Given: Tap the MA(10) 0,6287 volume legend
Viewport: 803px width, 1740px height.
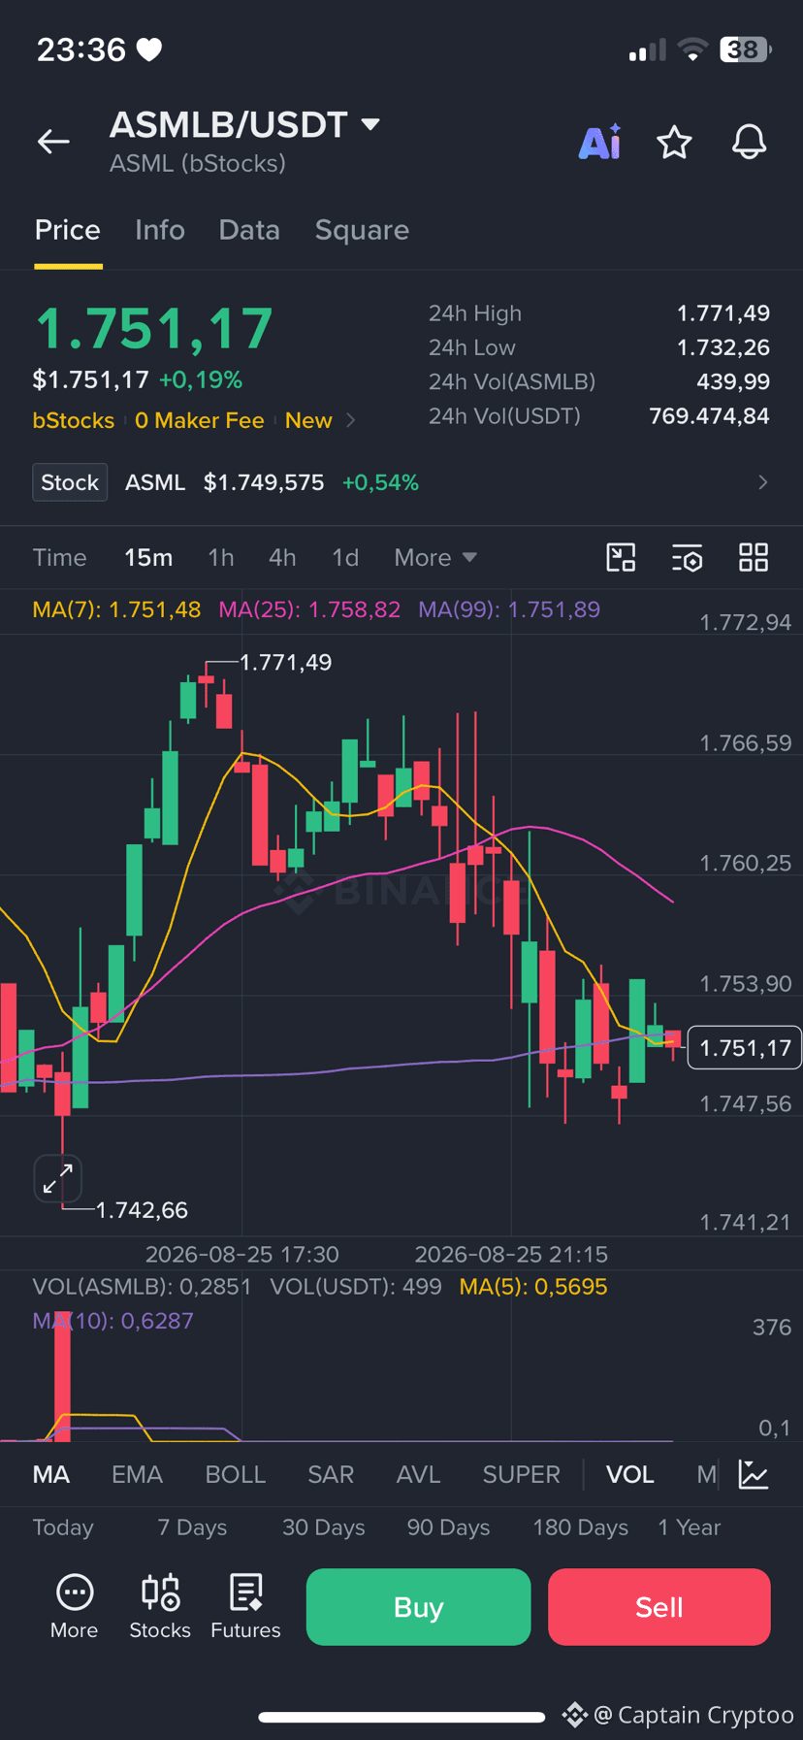Looking at the screenshot, I should pyautogui.click(x=112, y=1321).
